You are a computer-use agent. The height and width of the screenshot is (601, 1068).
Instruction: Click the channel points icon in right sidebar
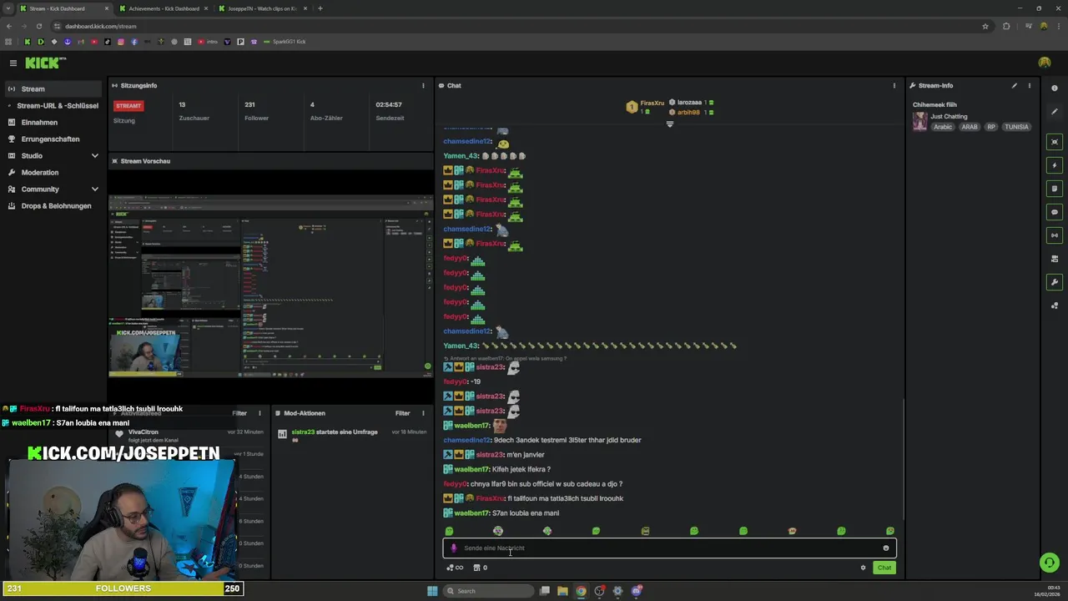[x=1055, y=306]
